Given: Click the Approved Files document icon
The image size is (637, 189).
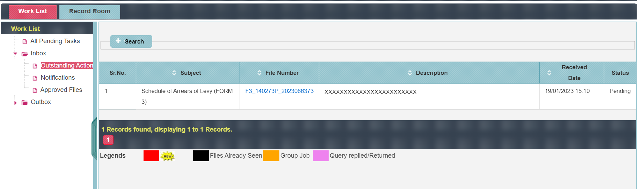Looking at the screenshot, I should 35,90.
